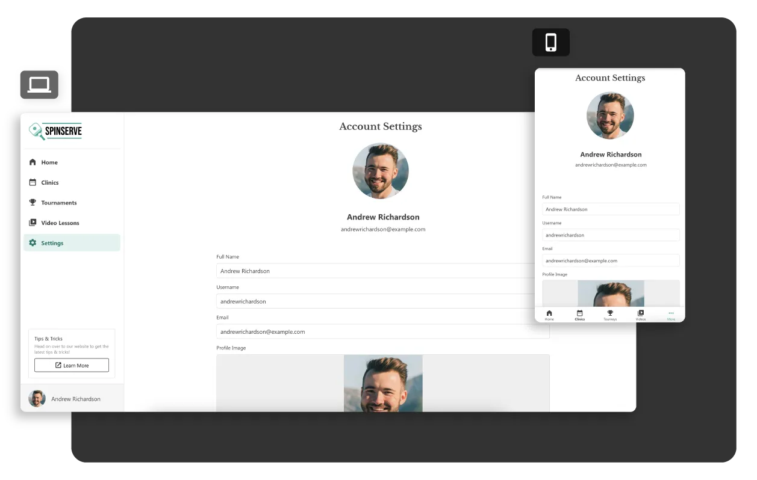Viewport: 757px width, 480px height.
Task: Click the laptop device preview icon
Action: 39,84
